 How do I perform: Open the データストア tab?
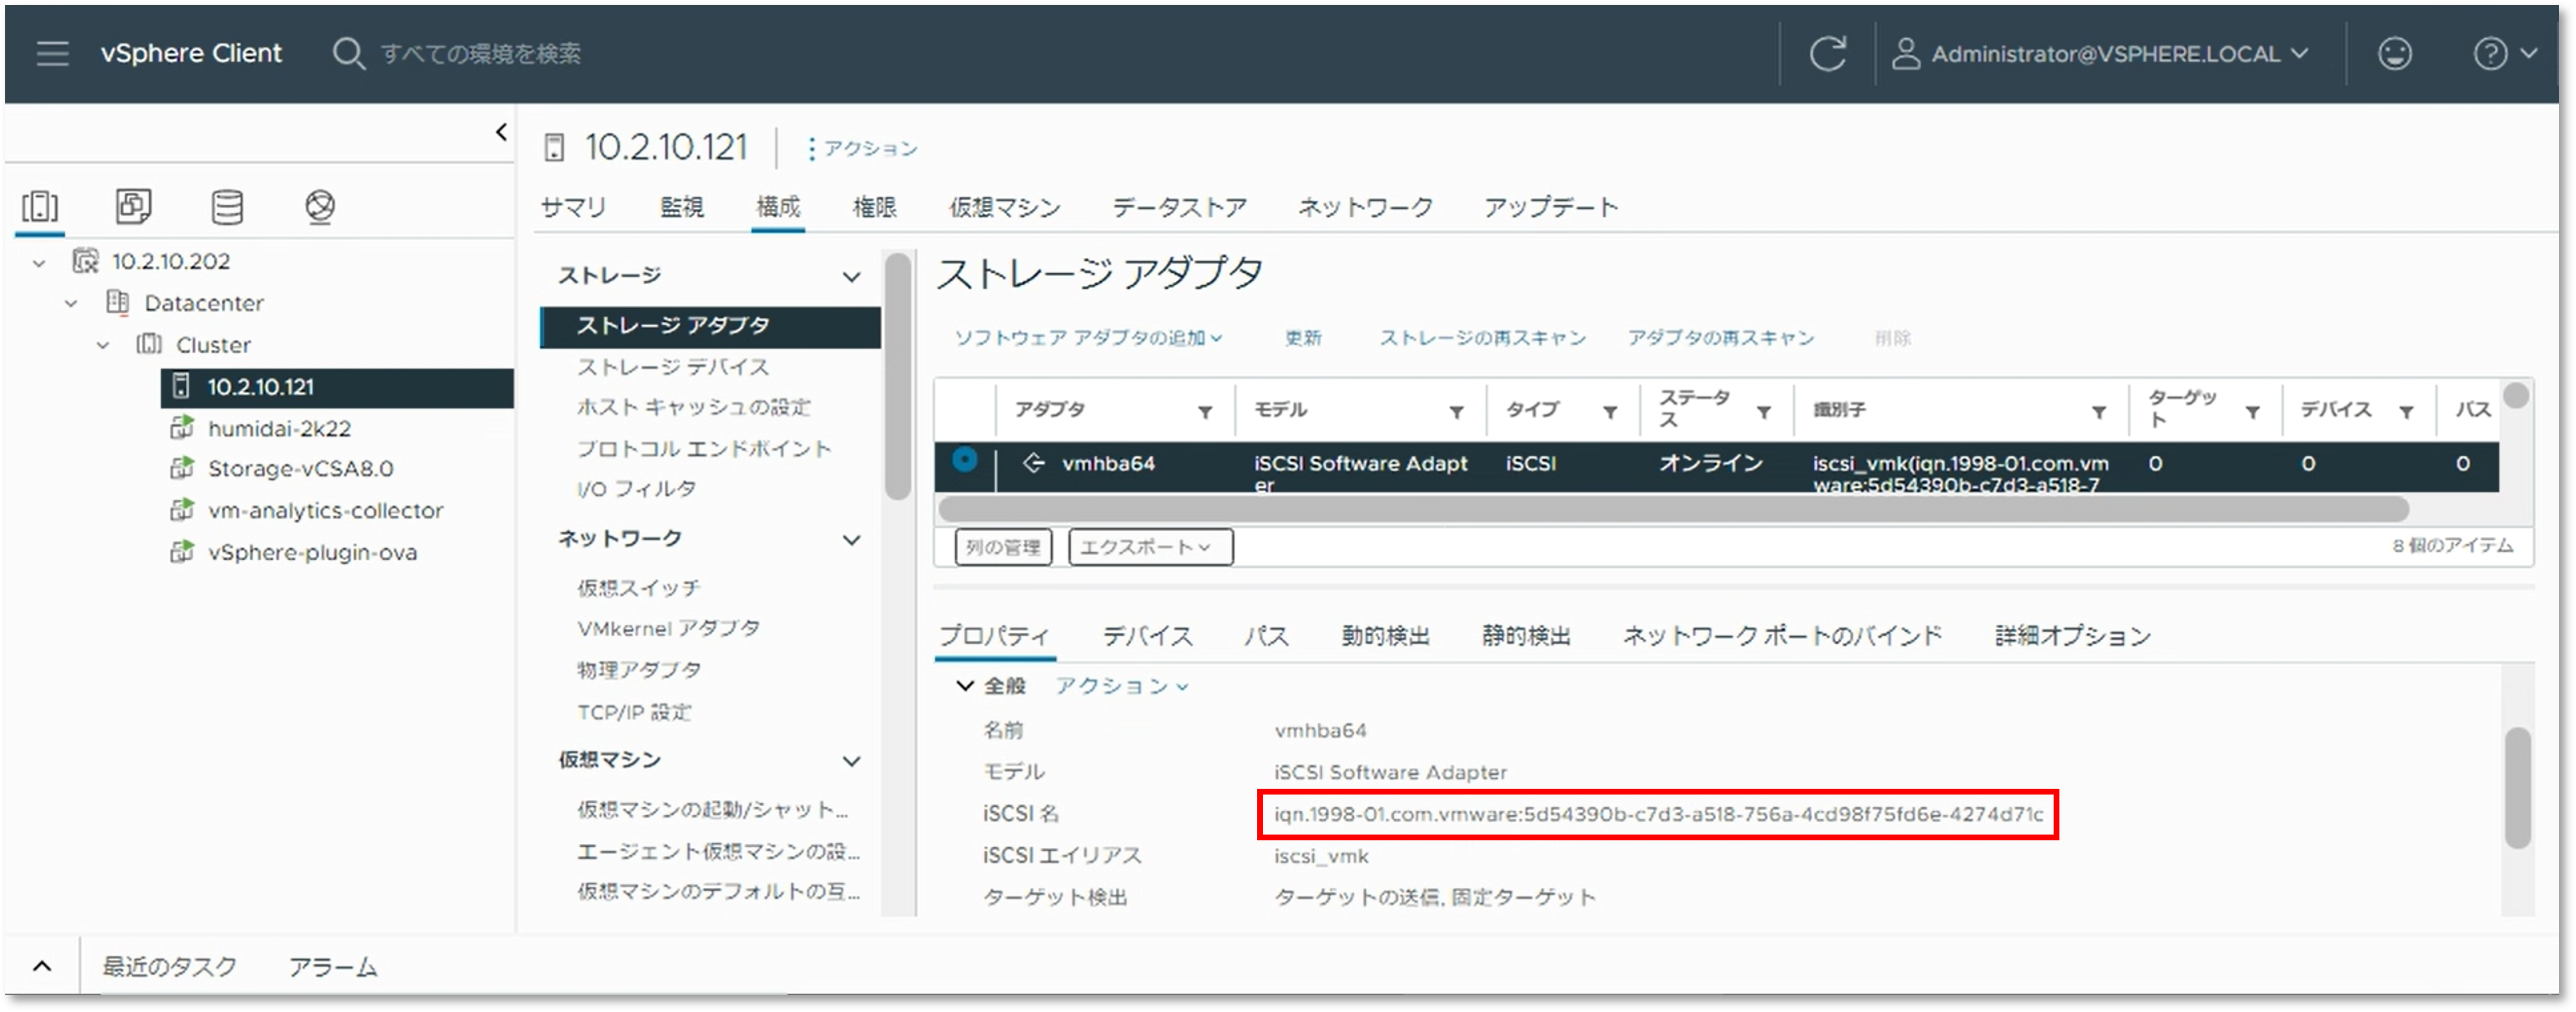[x=1179, y=207]
